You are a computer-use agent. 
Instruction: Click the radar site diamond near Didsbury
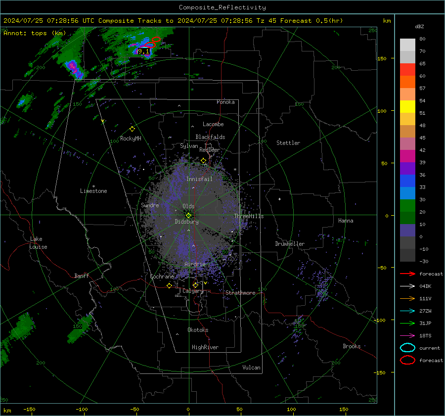188,216
